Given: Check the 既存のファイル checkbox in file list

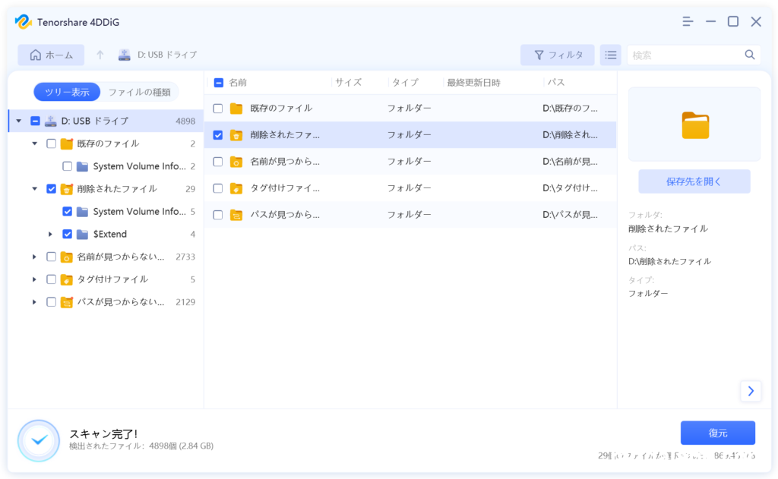Looking at the screenshot, I should pos(218,109).
